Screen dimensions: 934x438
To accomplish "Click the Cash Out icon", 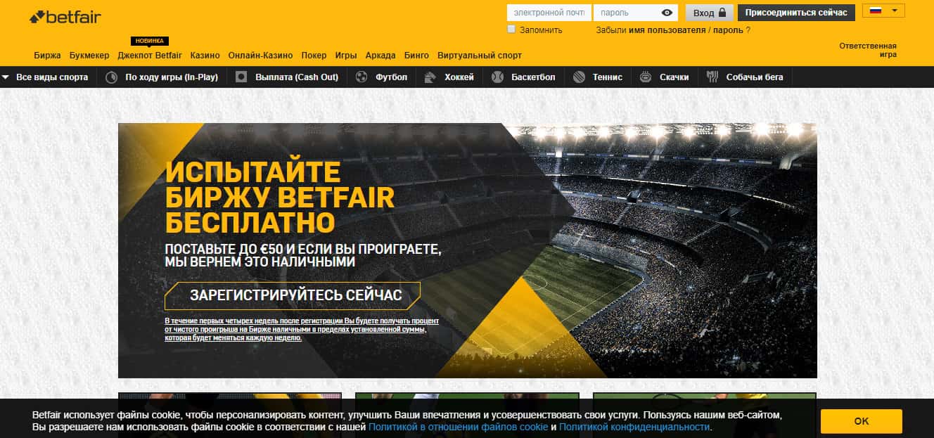I will pyautogui.click(x=241, y=77).
